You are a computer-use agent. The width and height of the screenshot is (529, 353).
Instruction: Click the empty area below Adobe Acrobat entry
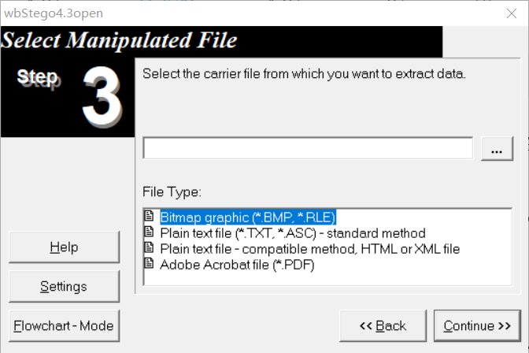pyautogui.click(x=327, y=279)
